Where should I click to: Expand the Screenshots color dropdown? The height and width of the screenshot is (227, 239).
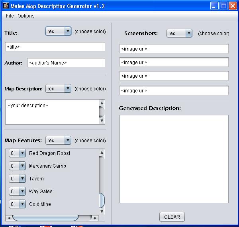[179, 33]
